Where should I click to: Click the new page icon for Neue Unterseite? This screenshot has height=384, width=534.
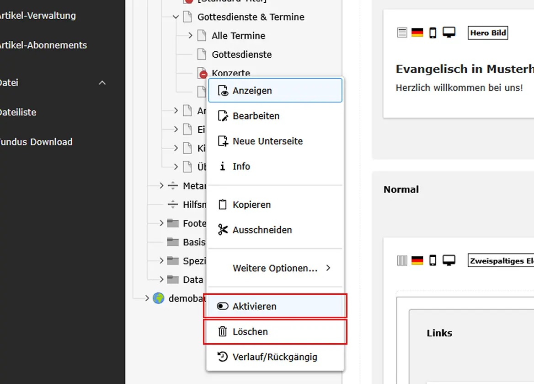point(223,141)
